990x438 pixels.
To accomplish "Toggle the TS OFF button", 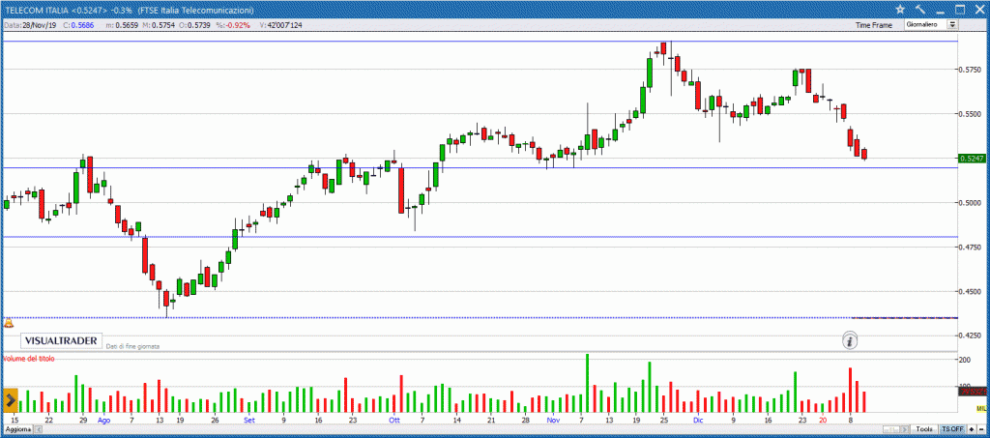I will click(952, 429).
